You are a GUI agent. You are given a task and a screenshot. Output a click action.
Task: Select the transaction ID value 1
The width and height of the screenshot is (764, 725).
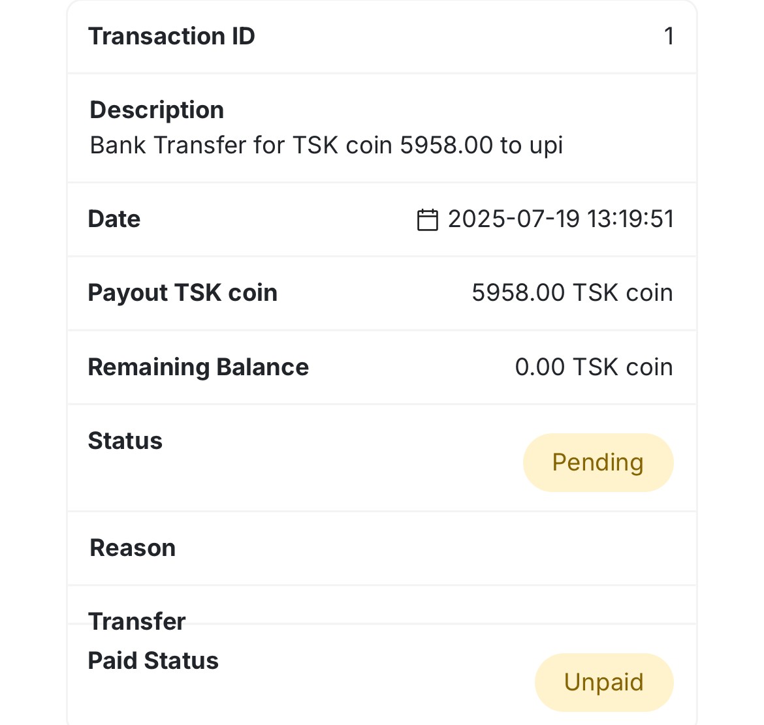click(x=669, y=37)
